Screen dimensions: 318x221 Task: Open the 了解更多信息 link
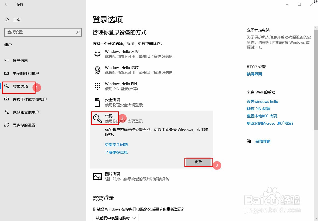pyautogui.click(x=116, y=152)
